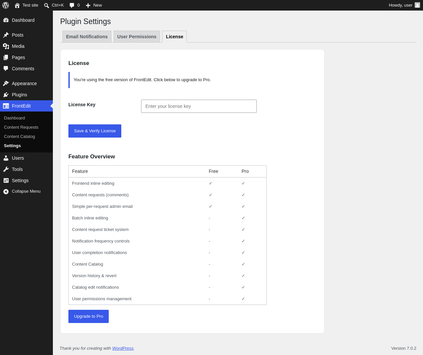The width and height of the screenshot is (423, 355).
Task: Click 'Version 7.0.2' footer text
Action: point(404,348)
